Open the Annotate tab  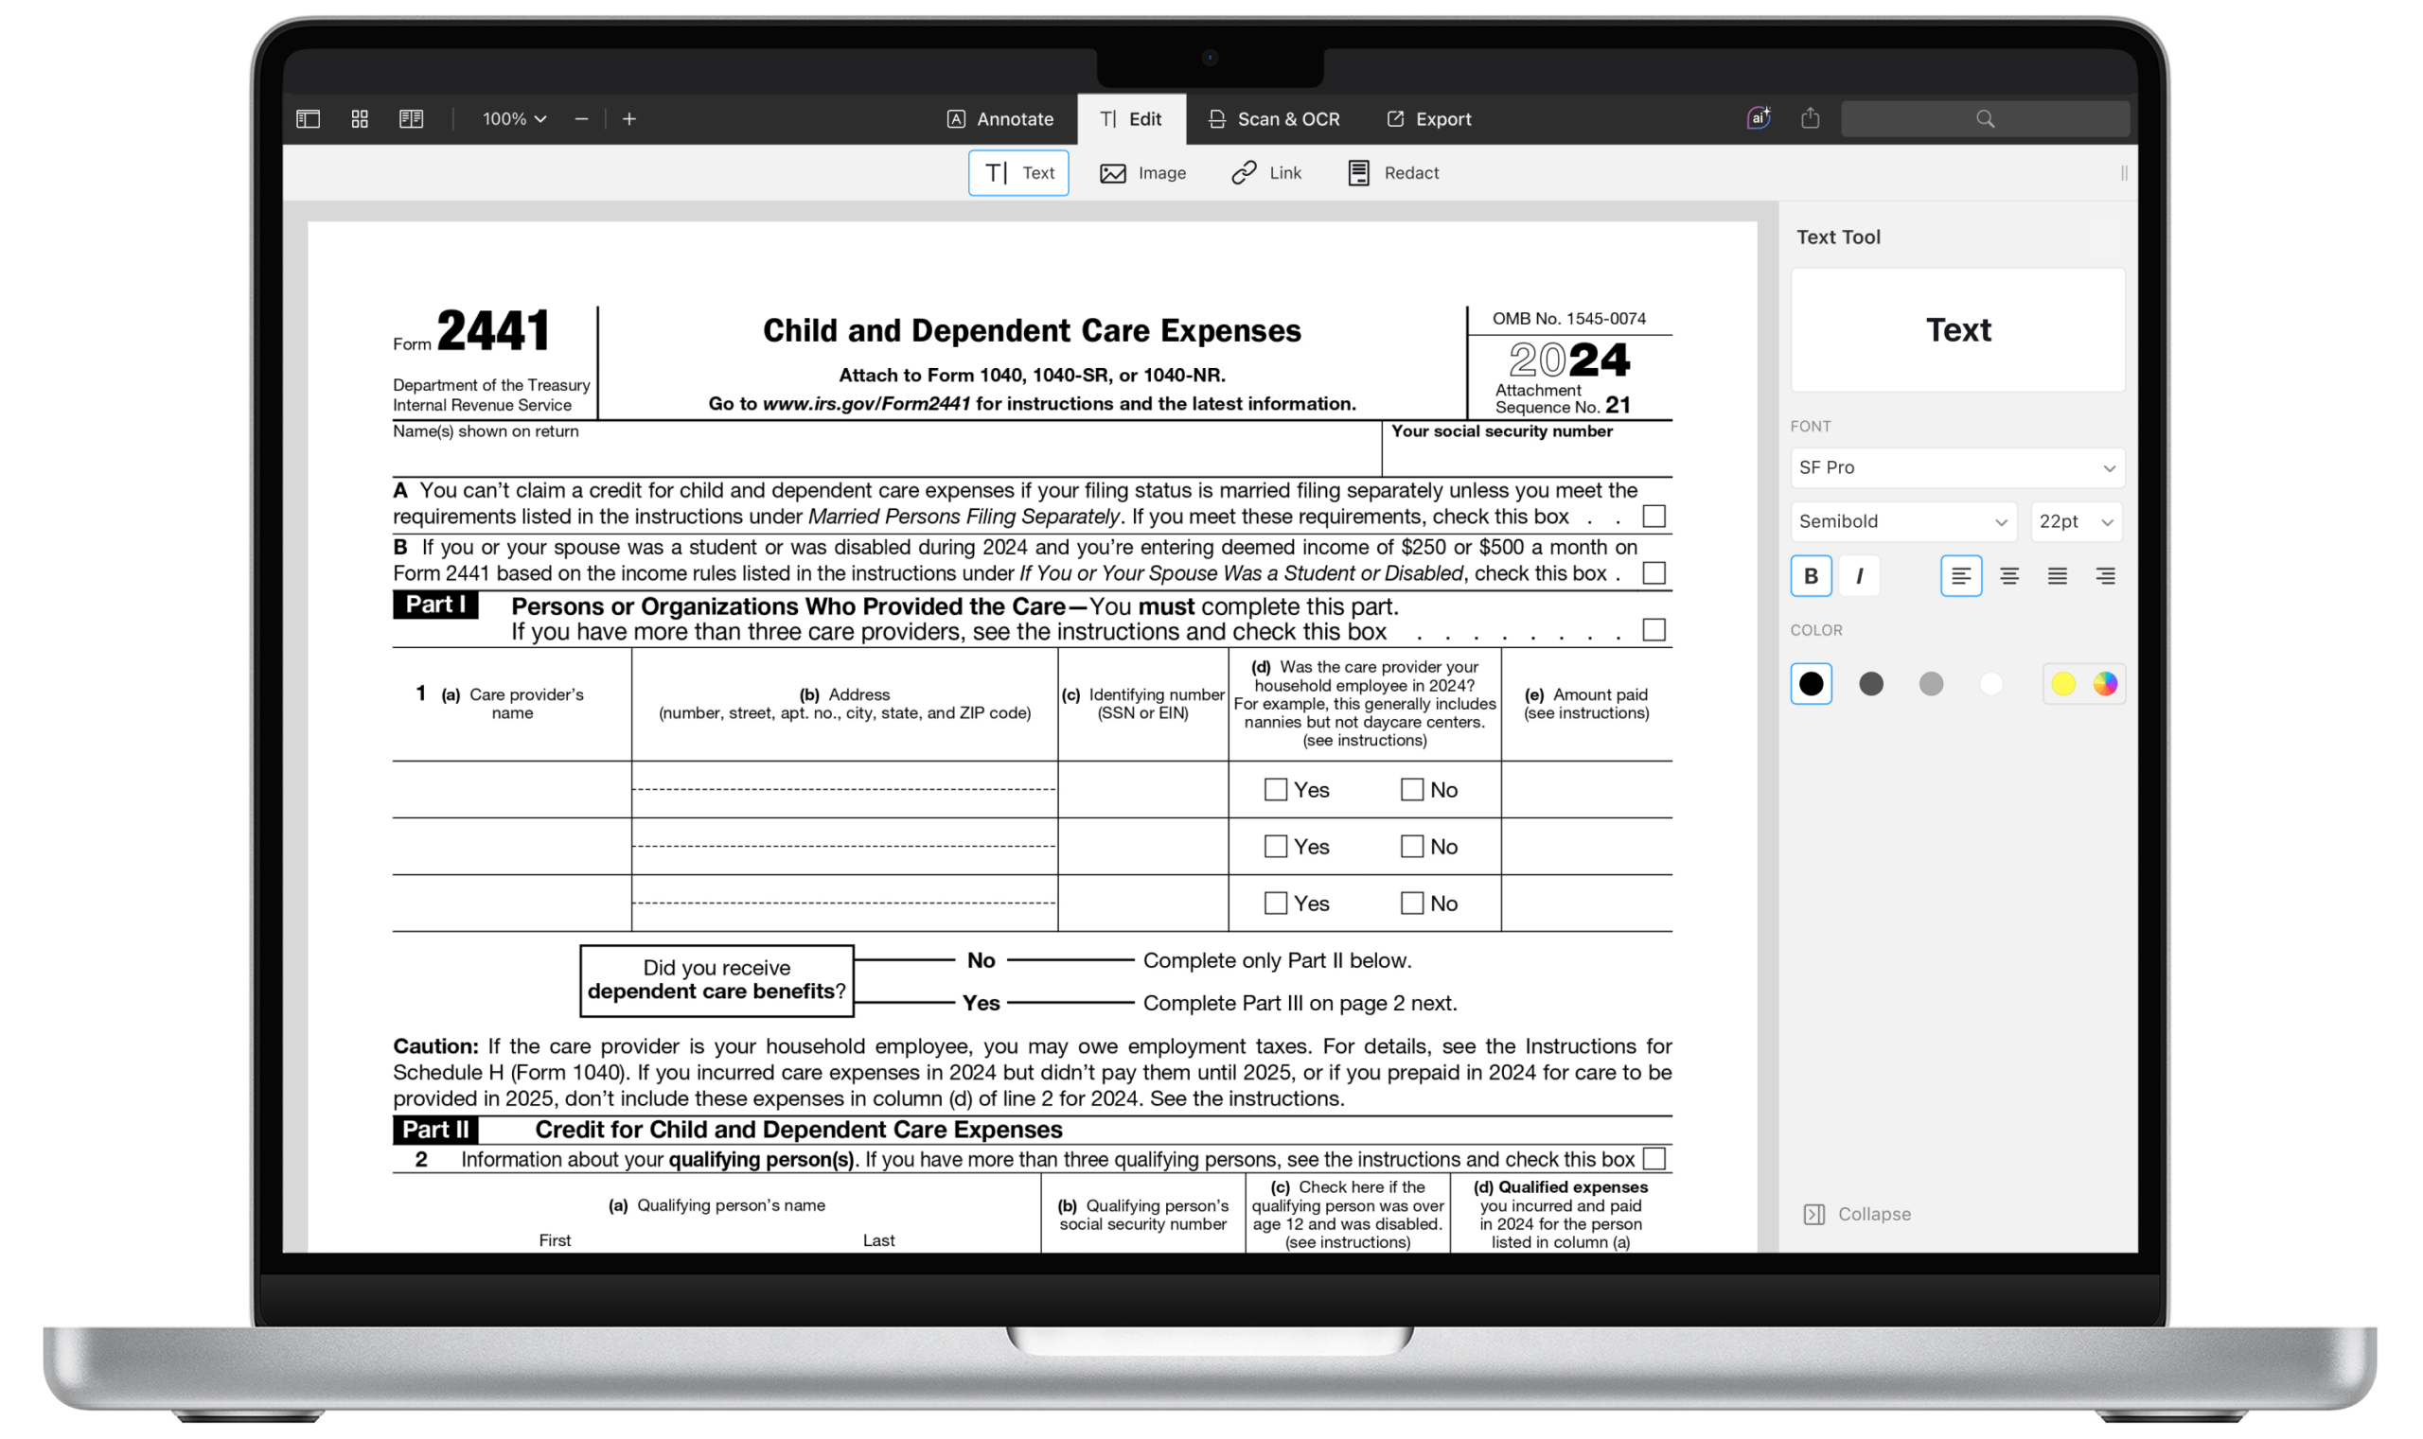(x=1000, y=118)
